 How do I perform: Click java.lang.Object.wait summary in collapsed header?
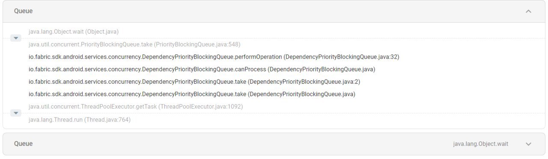point(481,144)
